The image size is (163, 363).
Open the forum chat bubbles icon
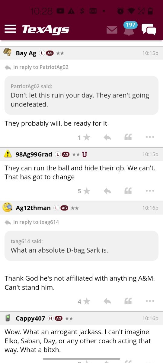pyautogui.click(x=149, y=30)
